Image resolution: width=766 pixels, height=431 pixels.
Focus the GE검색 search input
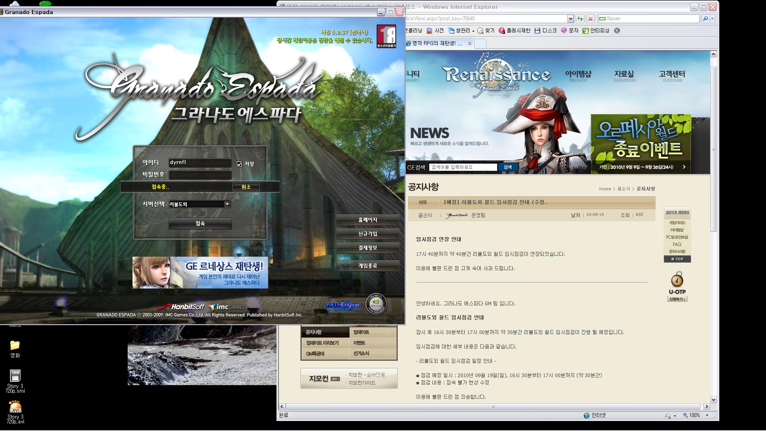463,167
